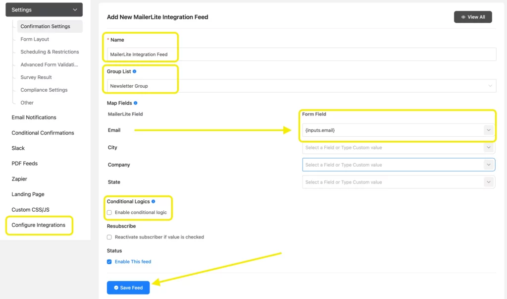Click the Save Feed button
The width and height of the screenshot is (507, 299).
pyautogui.click(x=128, y=288)
